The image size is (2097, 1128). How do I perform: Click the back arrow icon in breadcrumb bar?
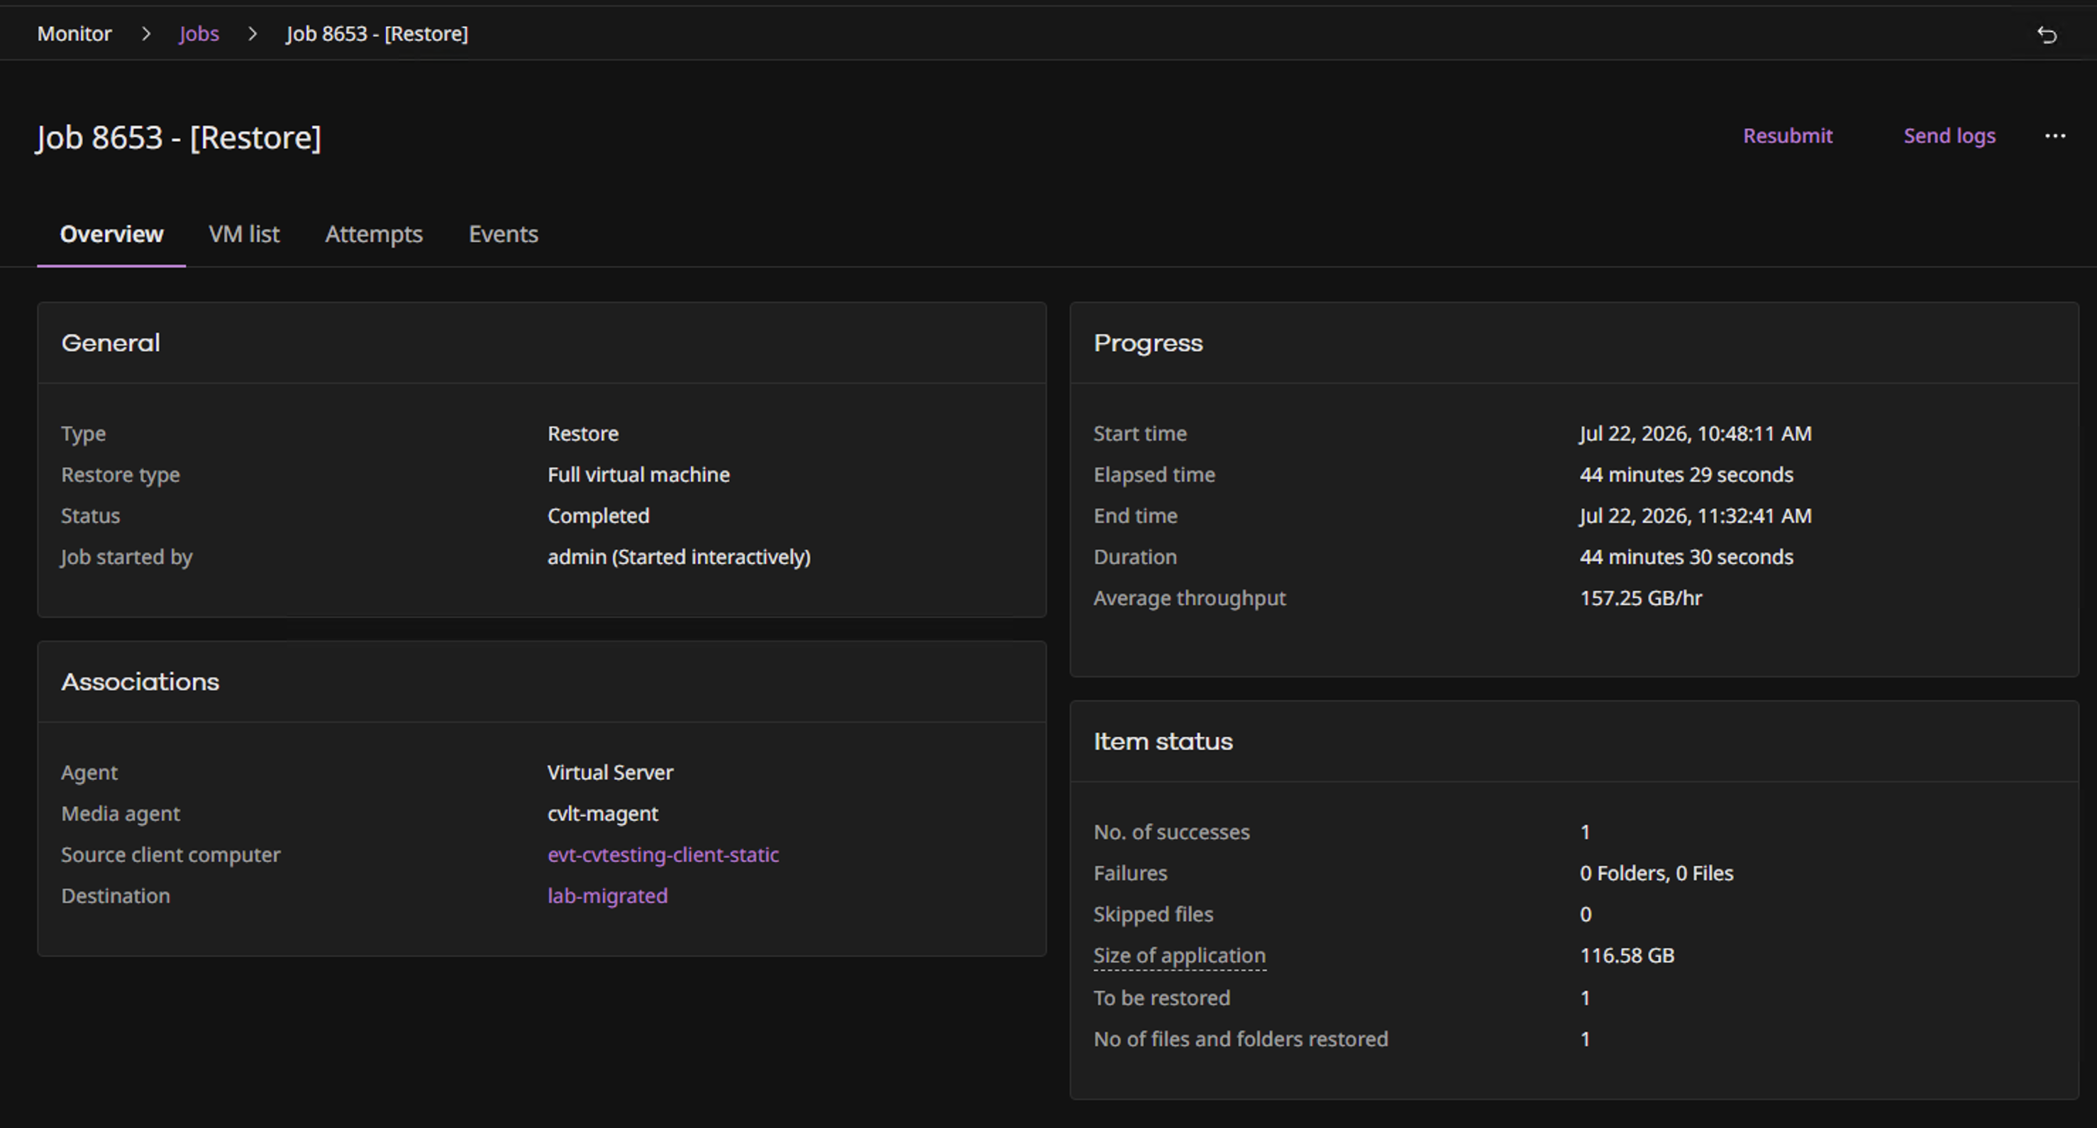point(2047,34)
